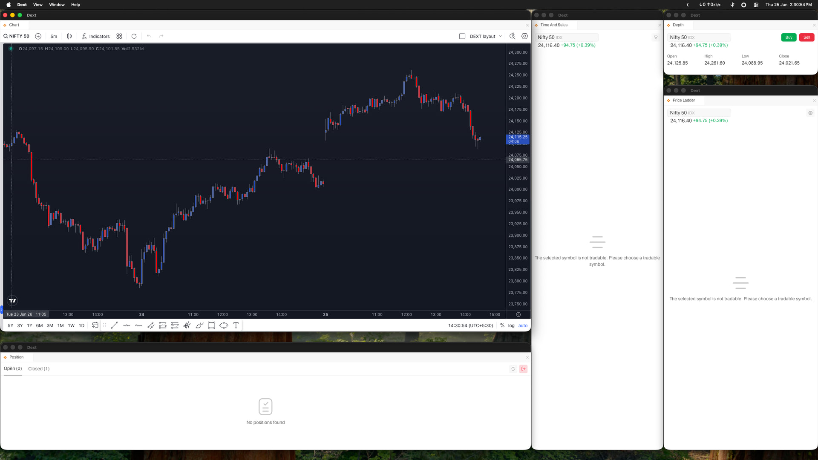The height and width of the screenshot is (460, 818).
Task: Open the Indicators dialog
Action: [96, 36]
